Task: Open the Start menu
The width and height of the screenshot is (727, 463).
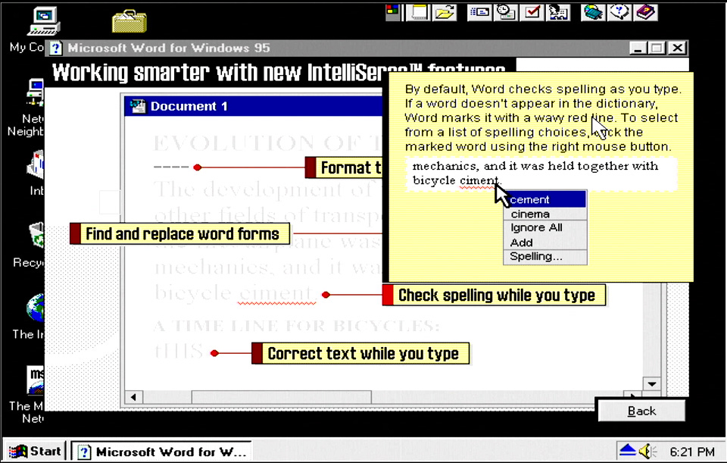Action: (x=36, y=452)
